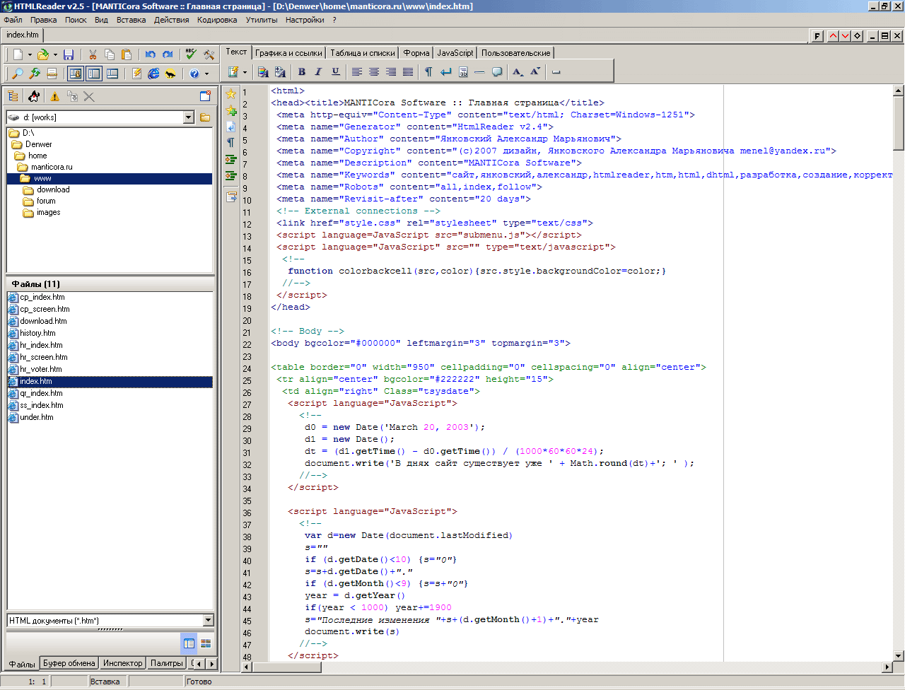Click the browse folder icon next to drive selector

tap(205, 117)
